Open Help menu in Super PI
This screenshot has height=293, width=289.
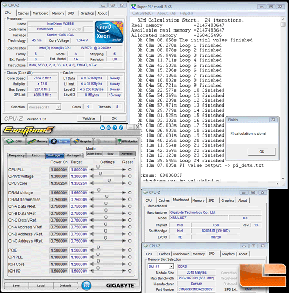tap(186, 13)
